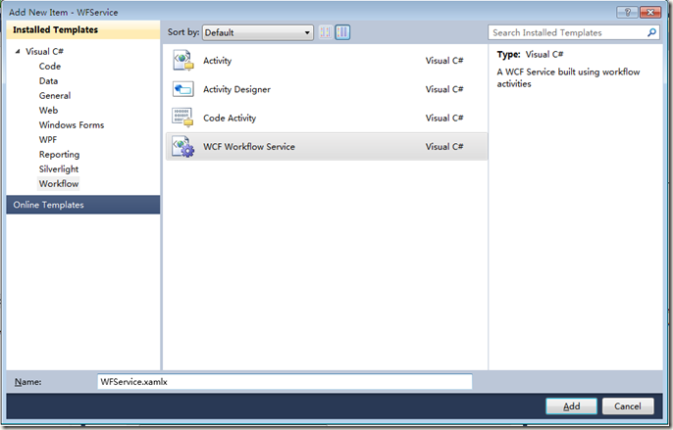Click Visual C# label in Code Activity row
Image resolution: width=673 pixels, height=430 pixels.
point(444,118)
